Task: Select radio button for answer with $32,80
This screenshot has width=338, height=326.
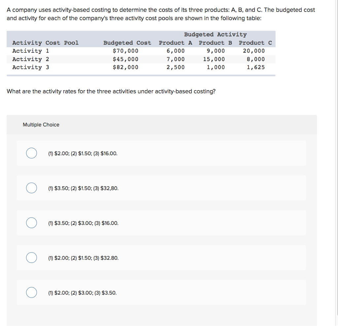Action: [x=31, y=188]
